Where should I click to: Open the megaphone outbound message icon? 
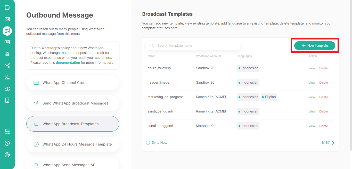pyautogui.click(x=7, y=31)
